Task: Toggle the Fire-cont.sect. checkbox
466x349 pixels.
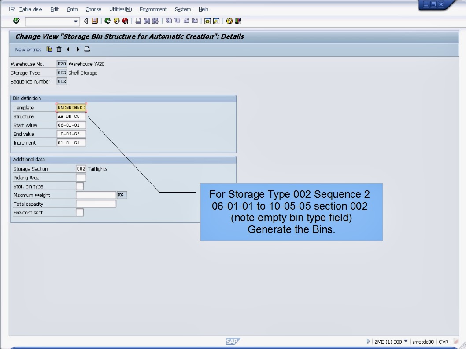Action: 79,212
